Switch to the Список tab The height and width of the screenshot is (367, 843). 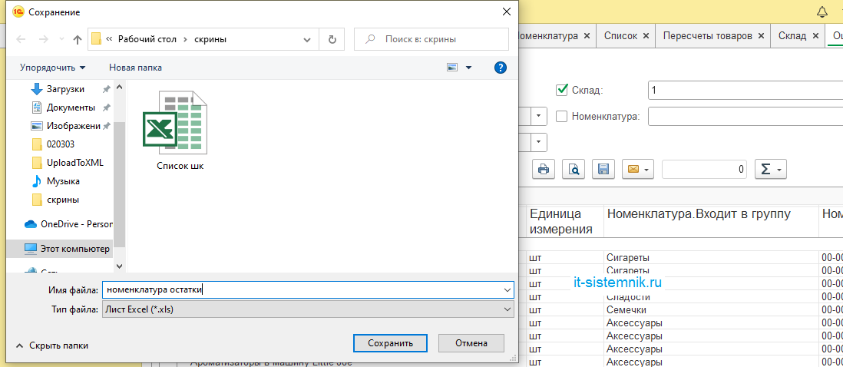pyautogui.click(x=620, y=36)
